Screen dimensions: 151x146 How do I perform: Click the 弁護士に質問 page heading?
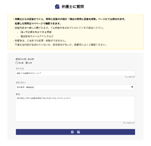(x=73, y=7)
